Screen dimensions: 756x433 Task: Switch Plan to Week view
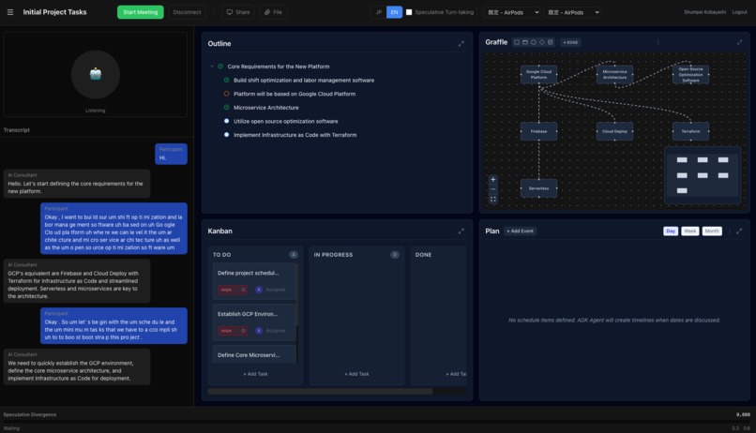pos(690,231)
